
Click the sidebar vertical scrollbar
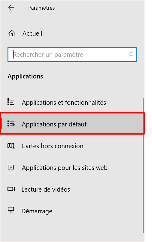(143, 166)
